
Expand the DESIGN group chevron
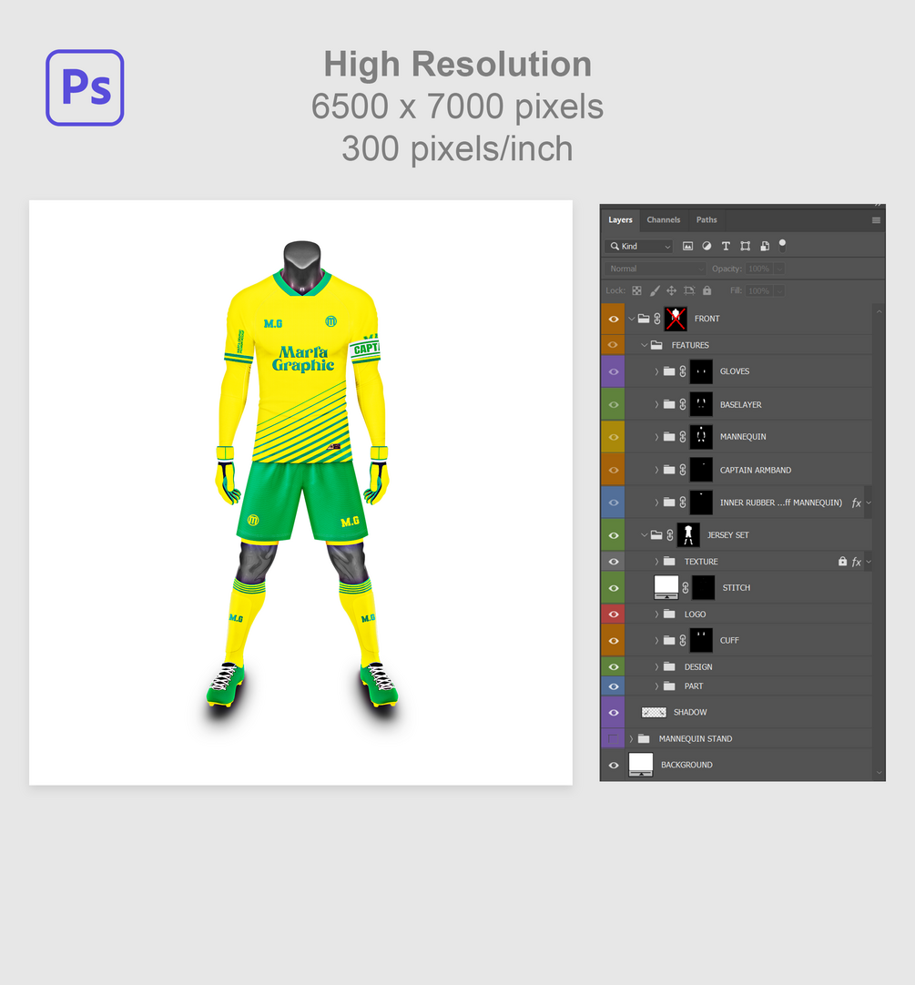pyautogui.click(x=656, y=667)
